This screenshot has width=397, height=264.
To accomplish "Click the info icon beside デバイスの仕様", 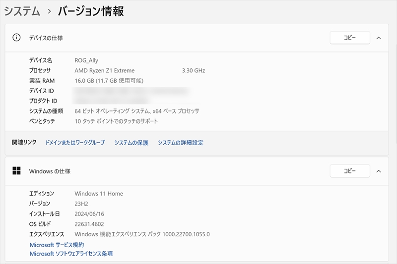I will pos(16,38).
